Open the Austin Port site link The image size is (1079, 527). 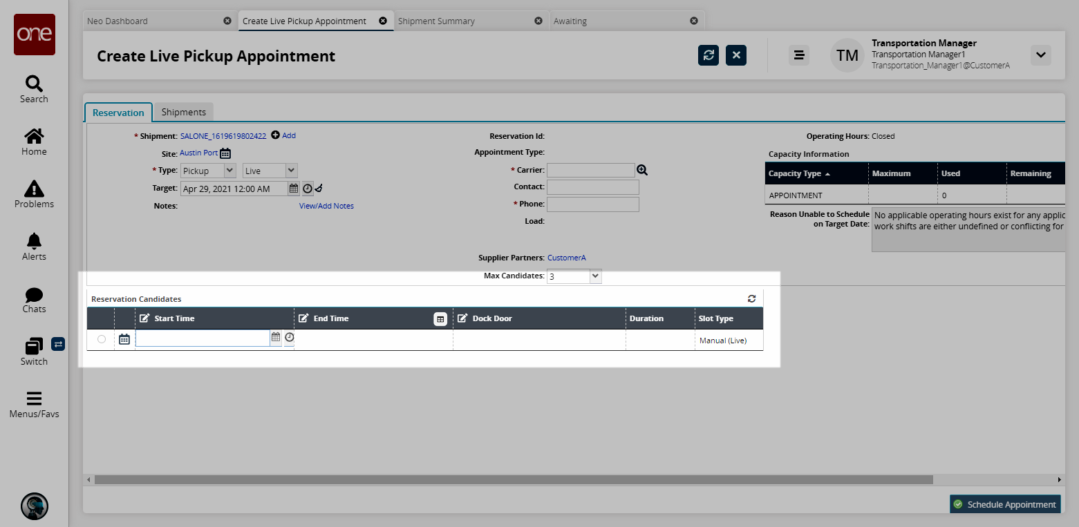click(x=198, y=153)
